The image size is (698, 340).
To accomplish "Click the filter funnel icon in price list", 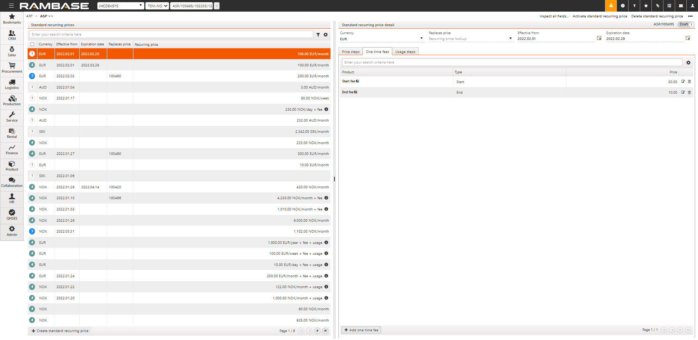I will tap(318, 35).
